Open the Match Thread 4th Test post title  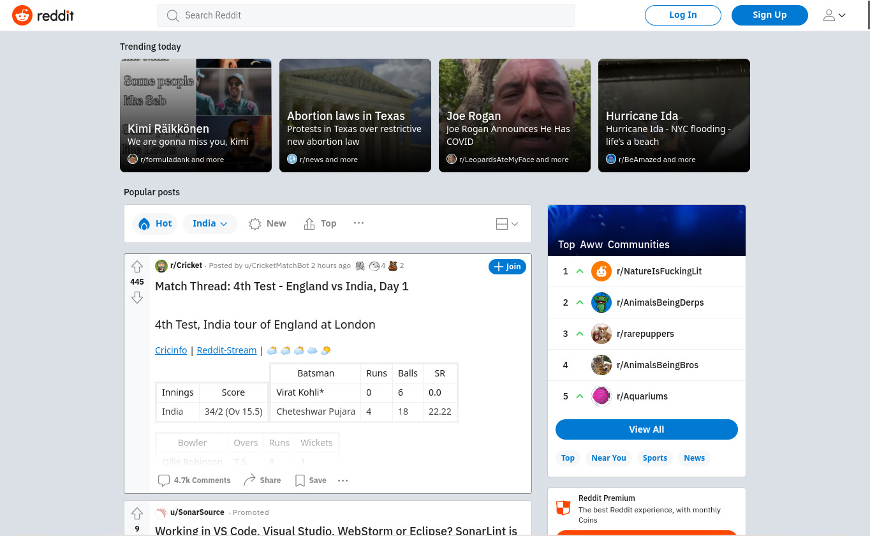(x=282, y=287)
